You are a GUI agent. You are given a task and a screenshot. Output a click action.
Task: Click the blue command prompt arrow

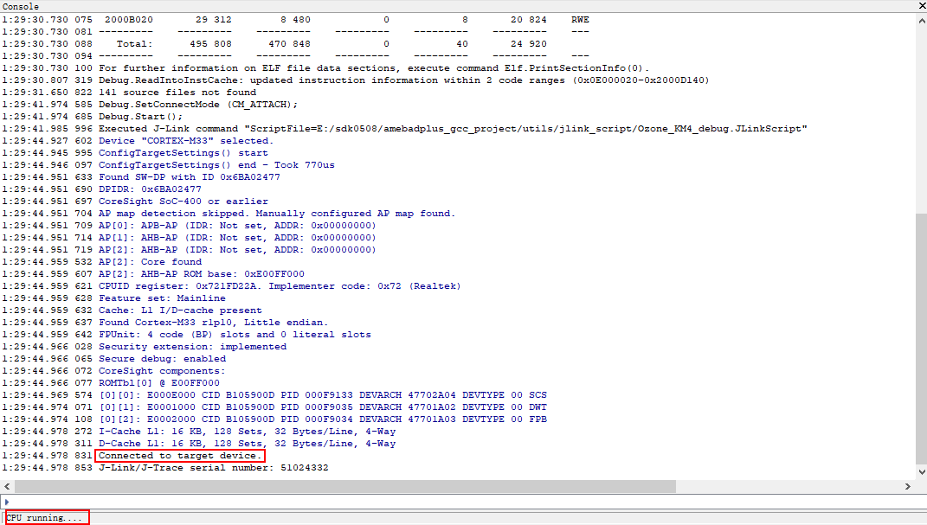[x=7, y=502]
